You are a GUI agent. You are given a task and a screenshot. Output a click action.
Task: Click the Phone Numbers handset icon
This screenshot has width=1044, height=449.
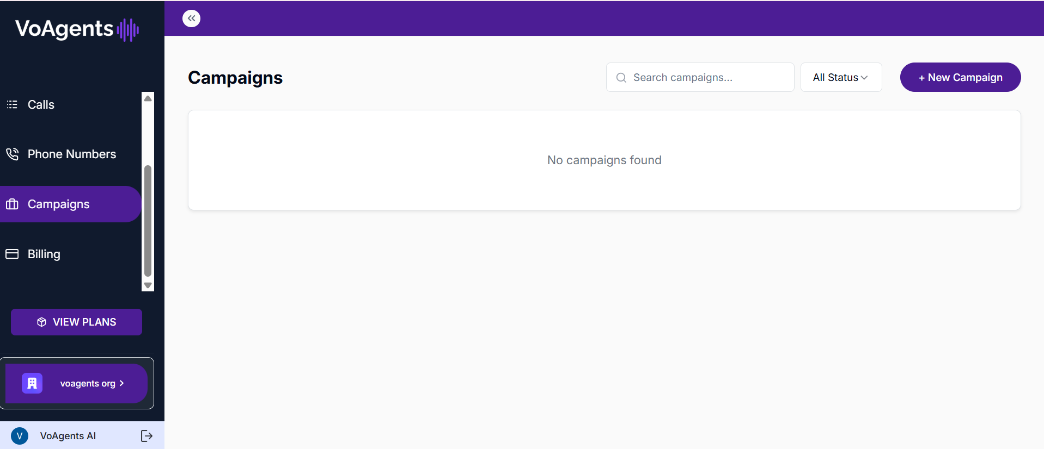[12, 154]
